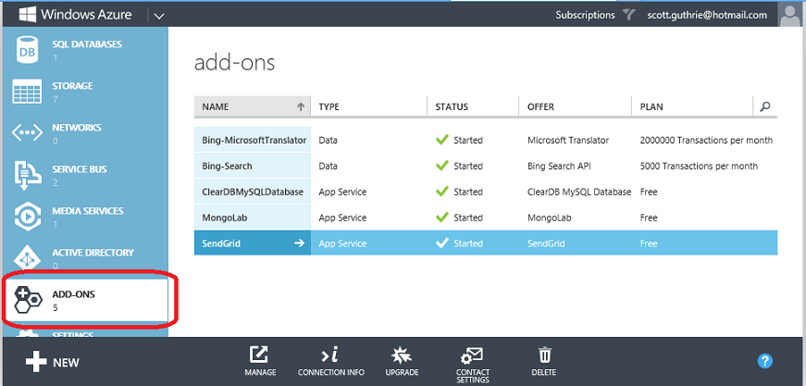Sort by the Offer column header

click(x=575, y=106)
